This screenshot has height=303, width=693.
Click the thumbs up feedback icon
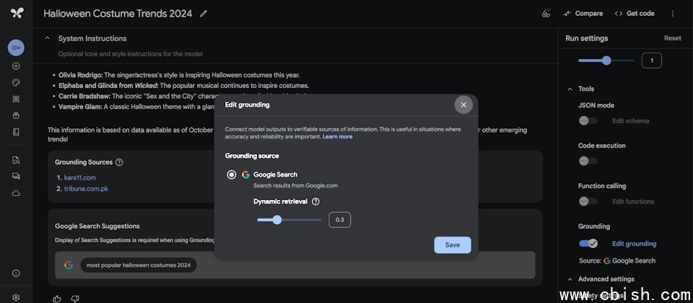(57, 298)
